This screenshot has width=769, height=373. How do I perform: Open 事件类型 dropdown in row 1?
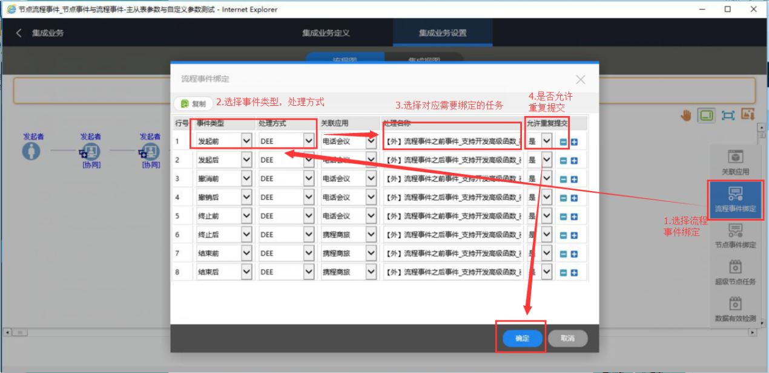click(246, 141)
